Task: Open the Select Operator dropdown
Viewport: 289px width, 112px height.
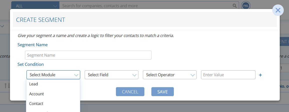Action: pos(170,75)
